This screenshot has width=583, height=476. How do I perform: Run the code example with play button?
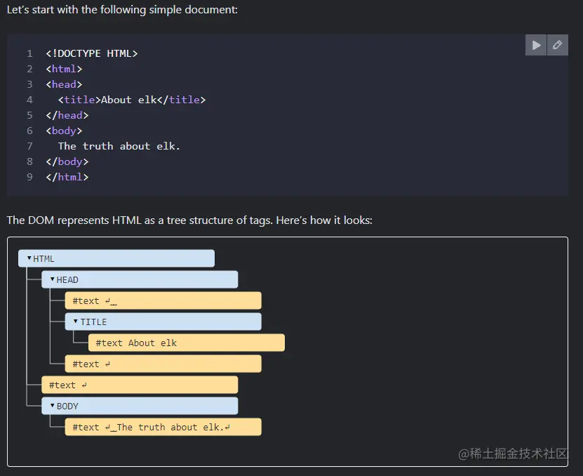click(536, 45)
